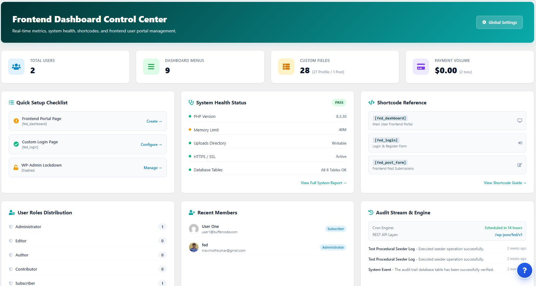Screen dimensions: 536x286
Task: Click the monitor icon for fed_dashboard shortcode
Action: click(x=520, y=121)
